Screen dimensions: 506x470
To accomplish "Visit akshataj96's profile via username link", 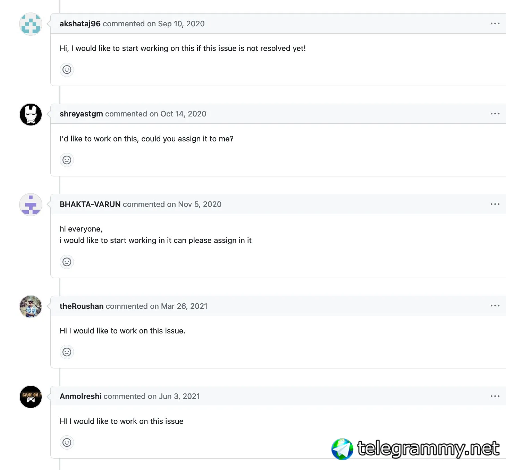I will [x=80, y=24].
